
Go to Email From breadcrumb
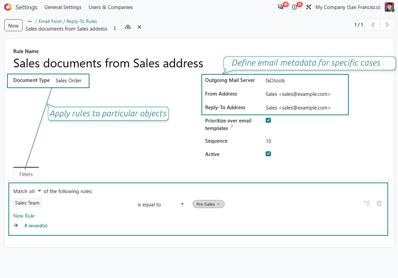pos(50,21)
